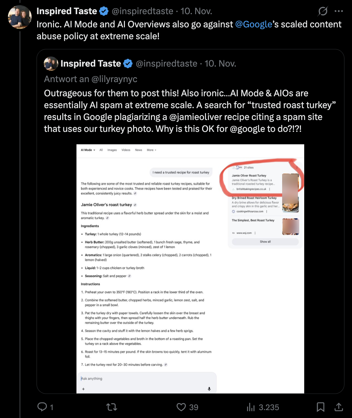Image resolution: width=352 pixels, height=418 pixels.
Task: Click the slashed-circle icon at the top right
Action: 322,11
